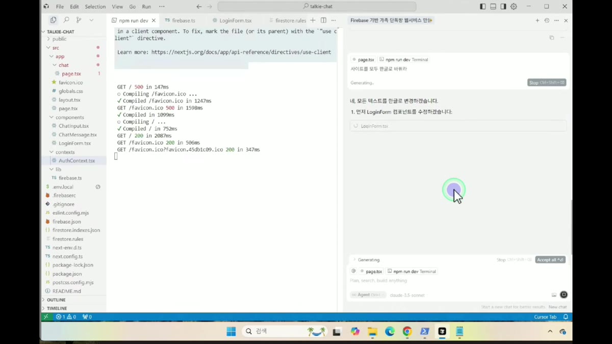Open the Explorer files icon

tap(53, 20)
